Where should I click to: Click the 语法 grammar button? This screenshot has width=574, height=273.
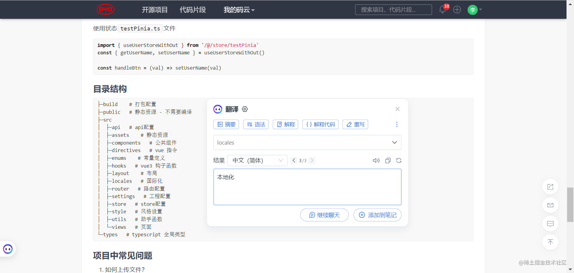256,124
